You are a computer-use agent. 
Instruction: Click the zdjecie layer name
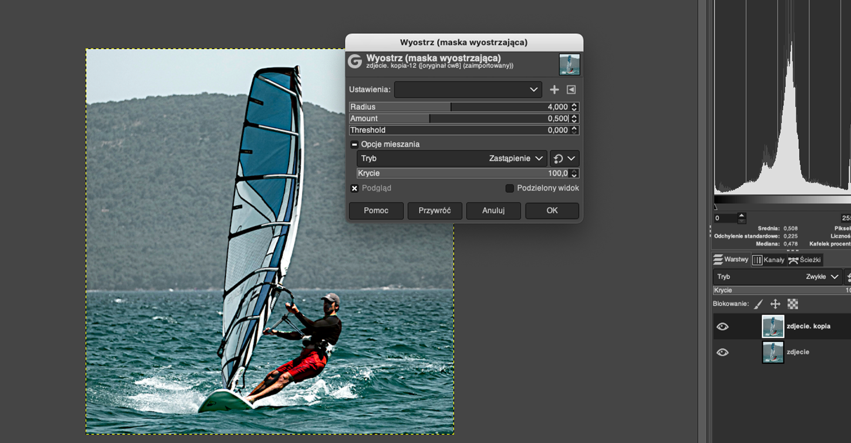798,352
